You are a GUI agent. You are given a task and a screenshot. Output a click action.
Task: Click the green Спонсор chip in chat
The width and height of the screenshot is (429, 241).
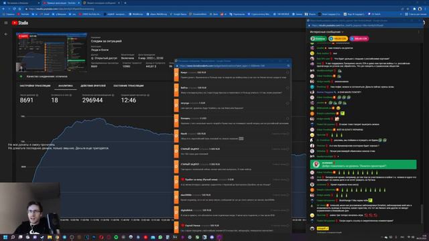pyautogui.click(x=319, y=39)
